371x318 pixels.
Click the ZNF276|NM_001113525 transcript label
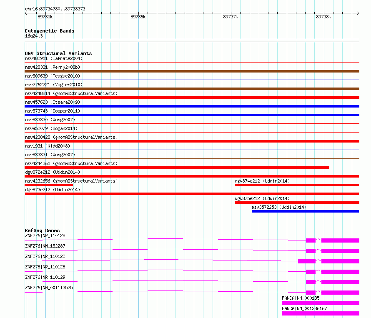(49, 288)
